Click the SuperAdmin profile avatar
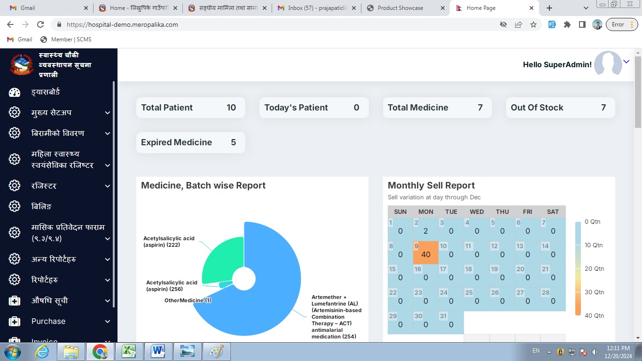Screen dimensions: 642x361 [x=608, y=64]
